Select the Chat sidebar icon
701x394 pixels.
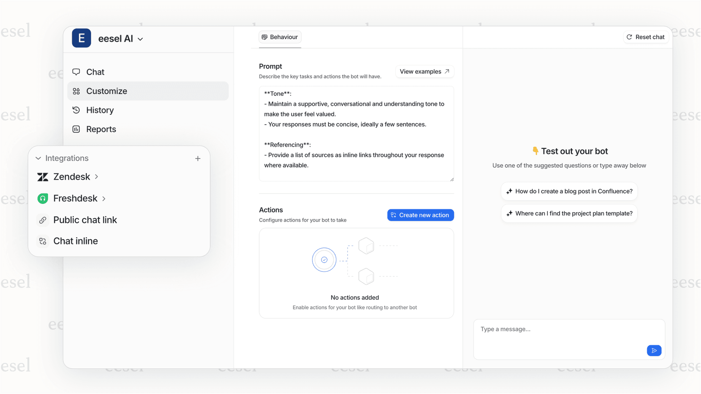76,72
